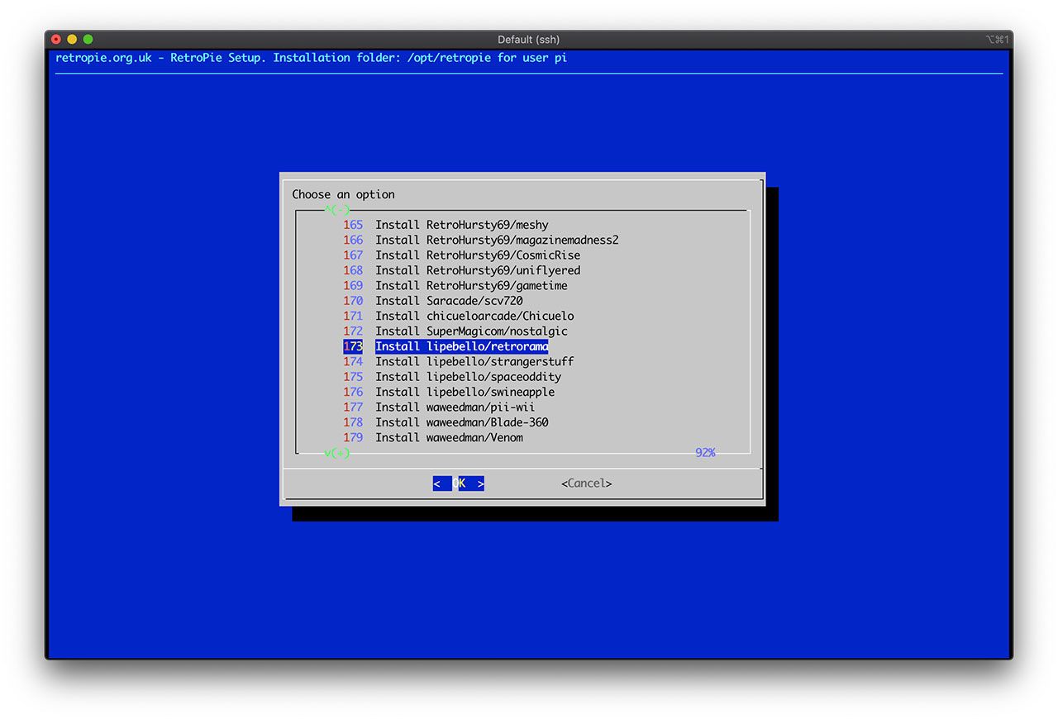Choose Install Saracade/scv720 theme
1058x719 pixels.
pos(449,301)
